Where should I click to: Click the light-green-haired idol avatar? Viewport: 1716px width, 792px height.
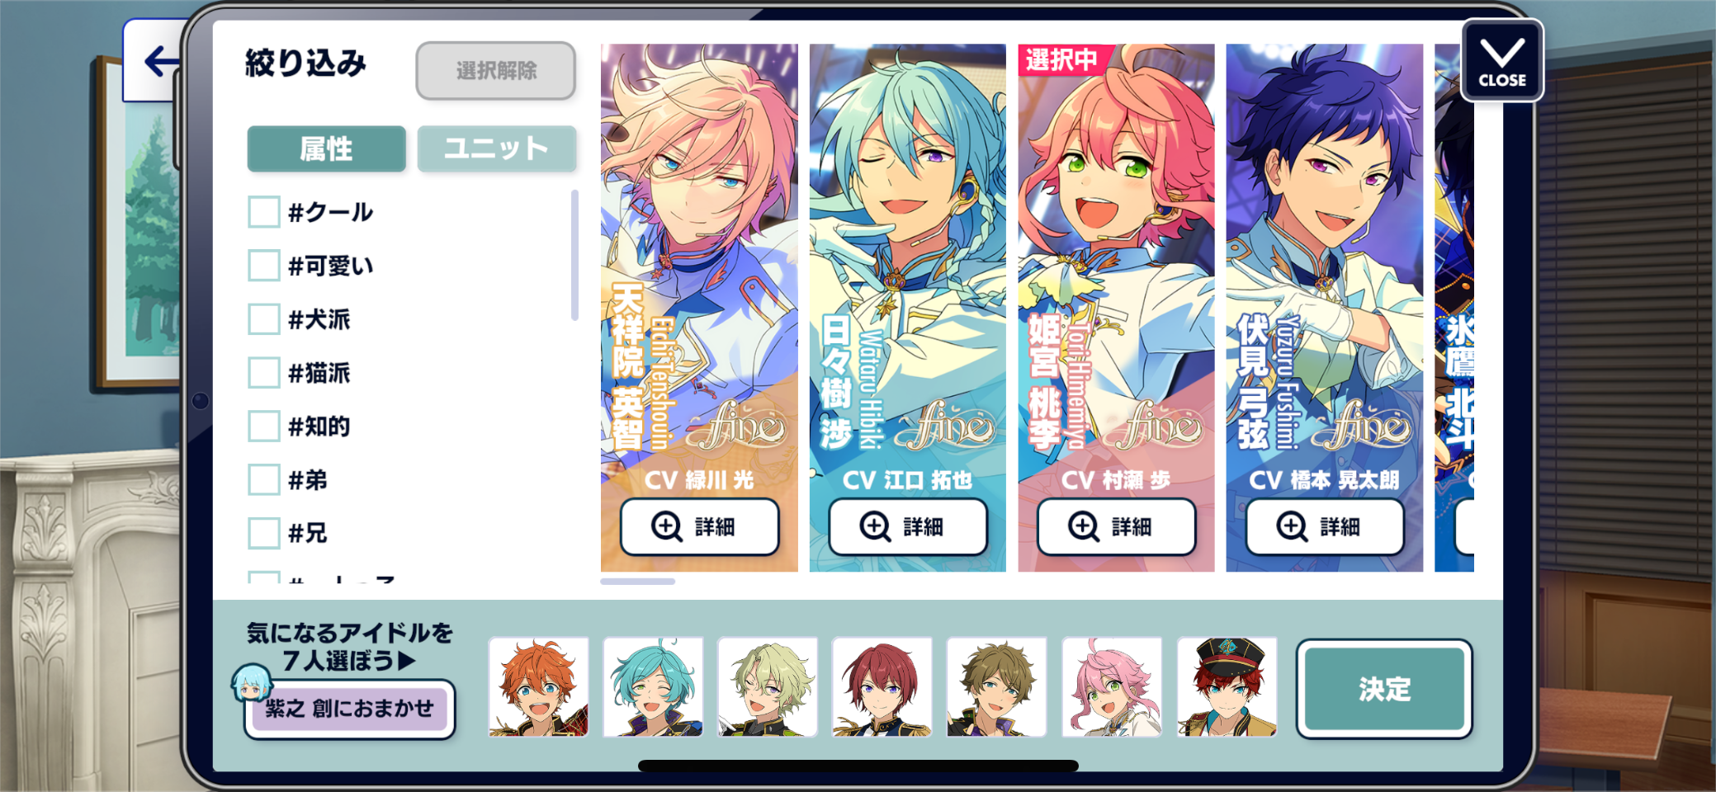[x=768, y=687]
